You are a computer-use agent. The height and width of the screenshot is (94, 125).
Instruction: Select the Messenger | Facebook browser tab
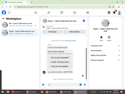click(16, 2)
